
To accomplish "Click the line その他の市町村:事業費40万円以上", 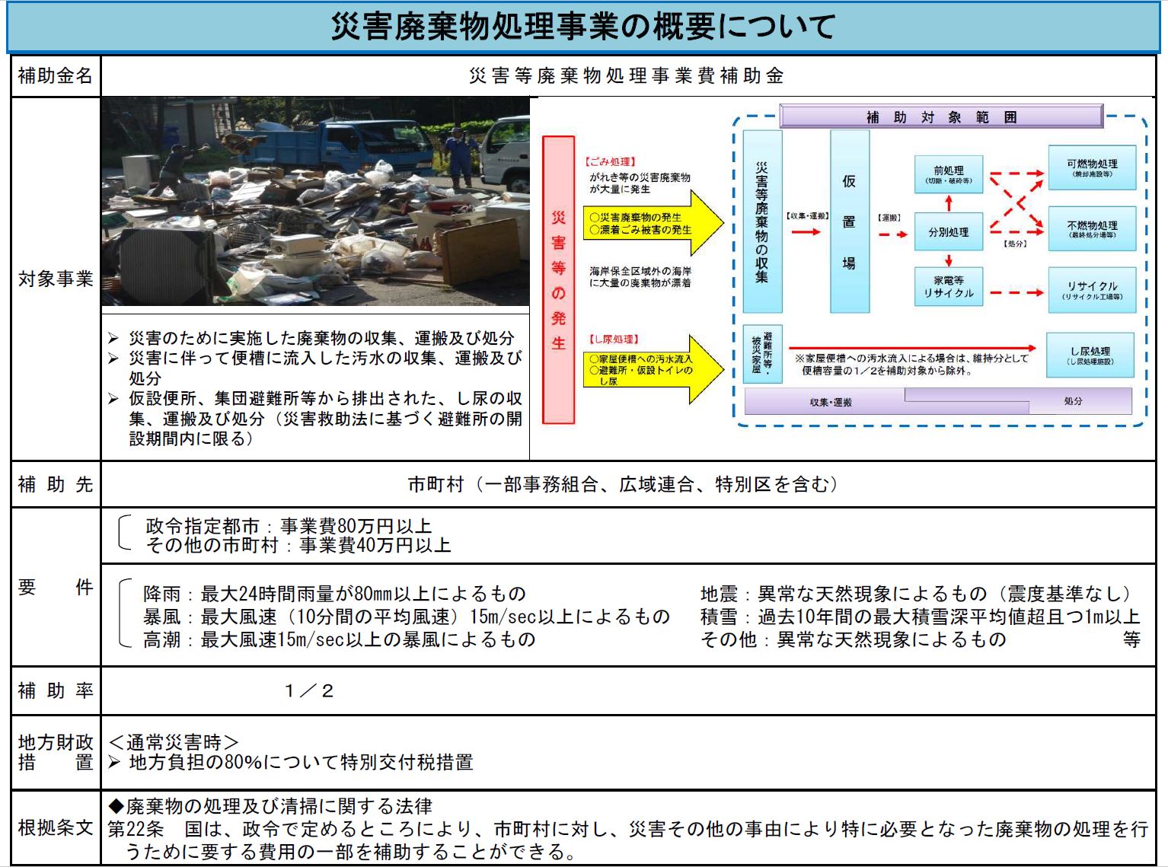I will click(x=298, y=545).
